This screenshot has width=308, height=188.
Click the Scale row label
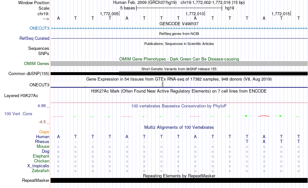tap(44, 8)
